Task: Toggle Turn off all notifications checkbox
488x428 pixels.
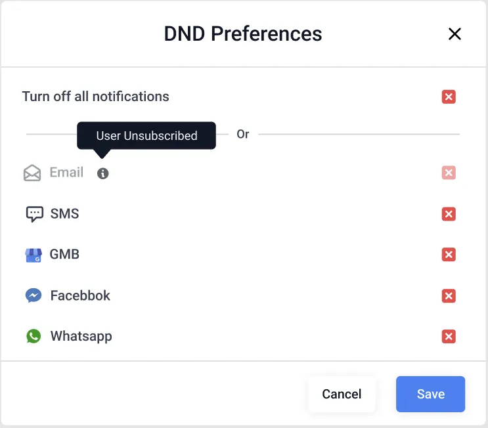Action: pyautogui.click(x=449, y=96)
